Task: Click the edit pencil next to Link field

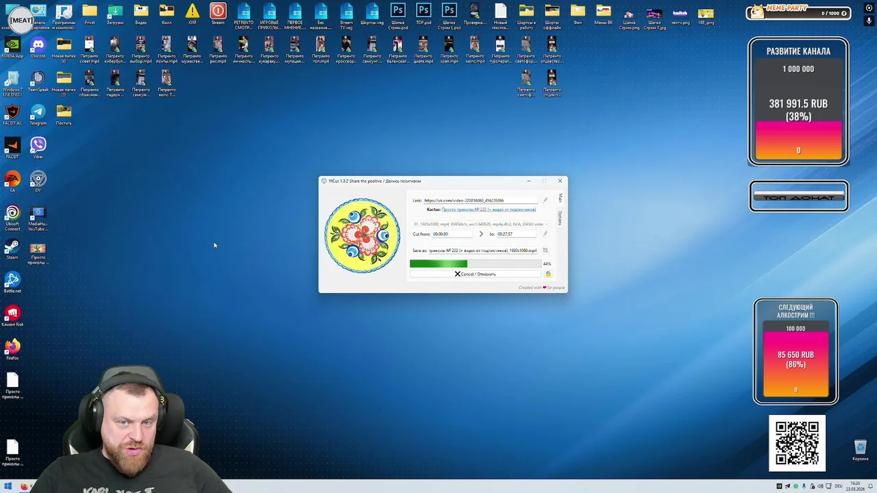Action: pyautogui.click(x=545, y=201)
